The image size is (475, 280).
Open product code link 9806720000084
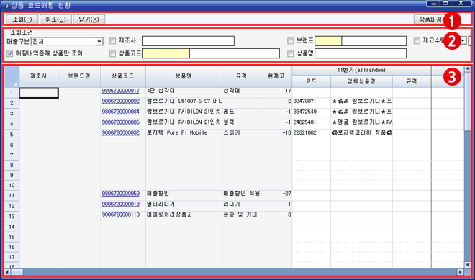[x=121, y=112]
